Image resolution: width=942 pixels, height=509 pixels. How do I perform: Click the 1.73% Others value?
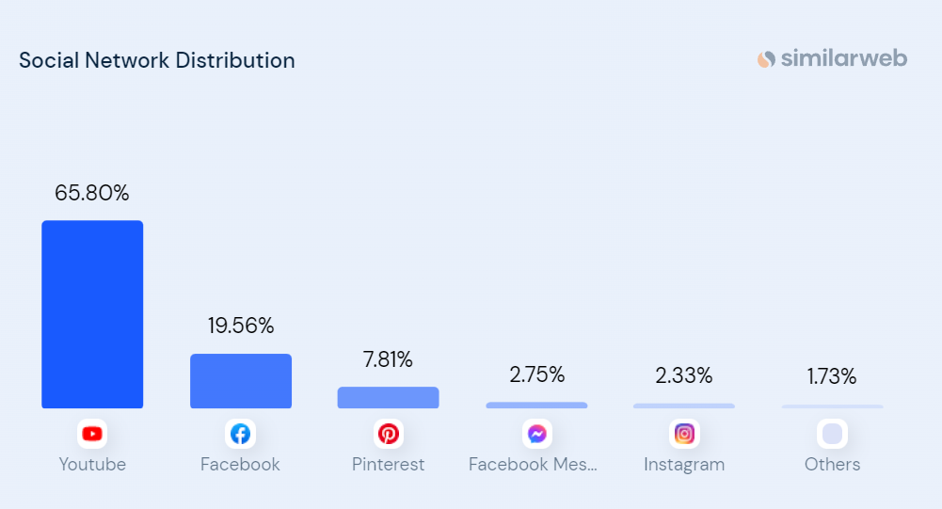point(832,377)
